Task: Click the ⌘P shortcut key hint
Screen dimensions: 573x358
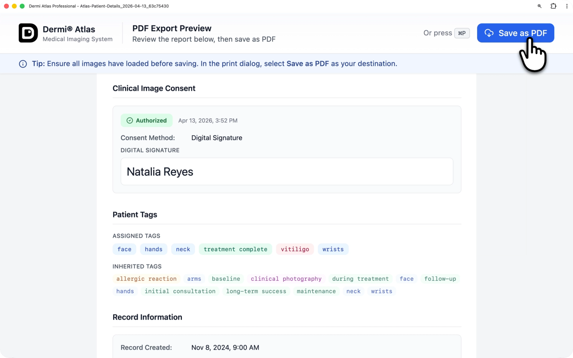Action: point(462,33)
